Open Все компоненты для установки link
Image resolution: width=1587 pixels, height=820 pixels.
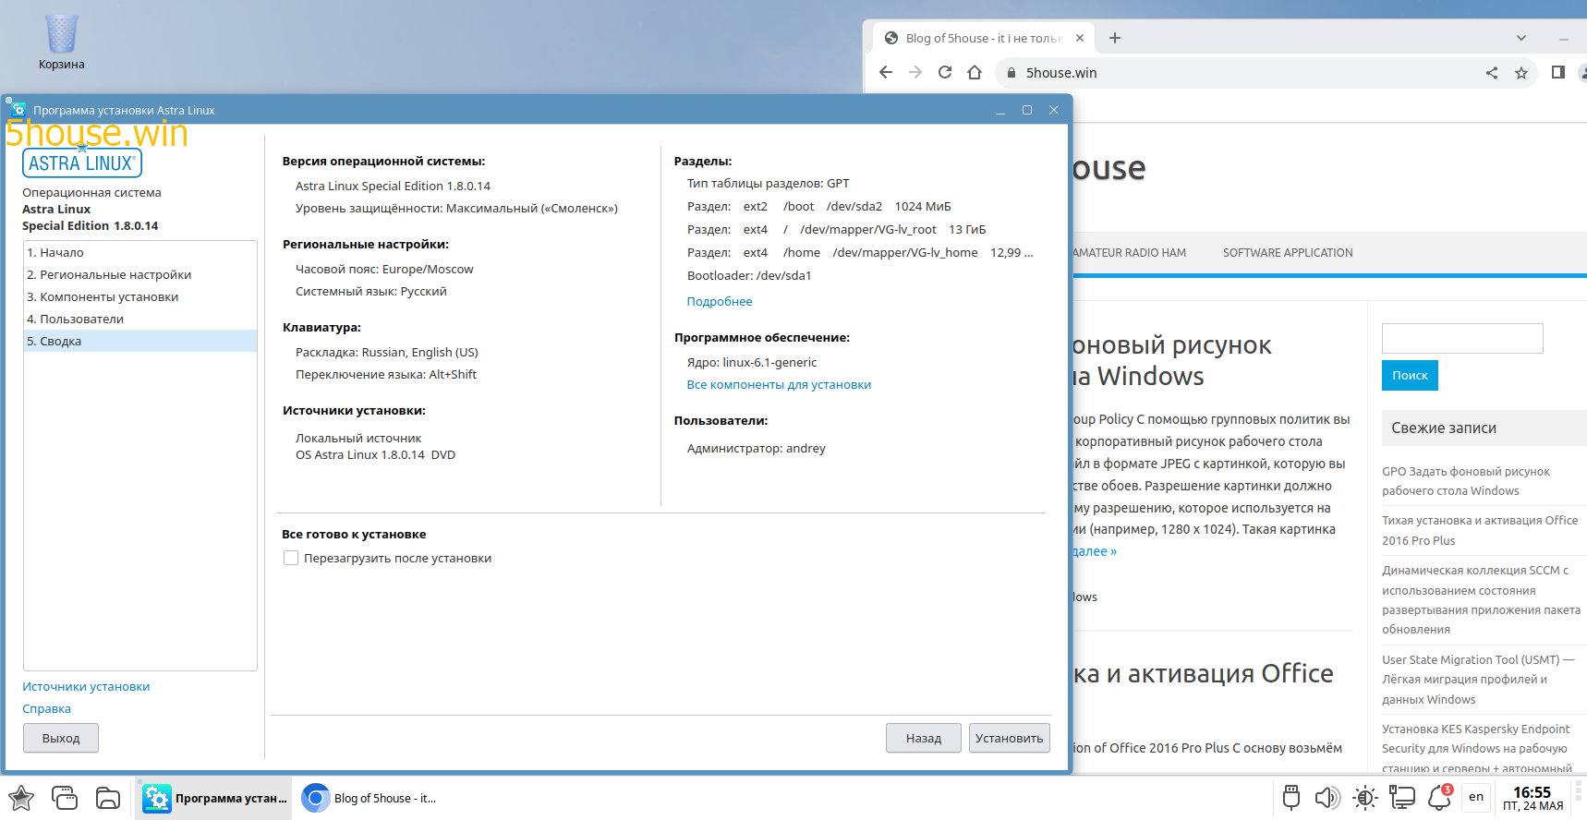[779, 385]
